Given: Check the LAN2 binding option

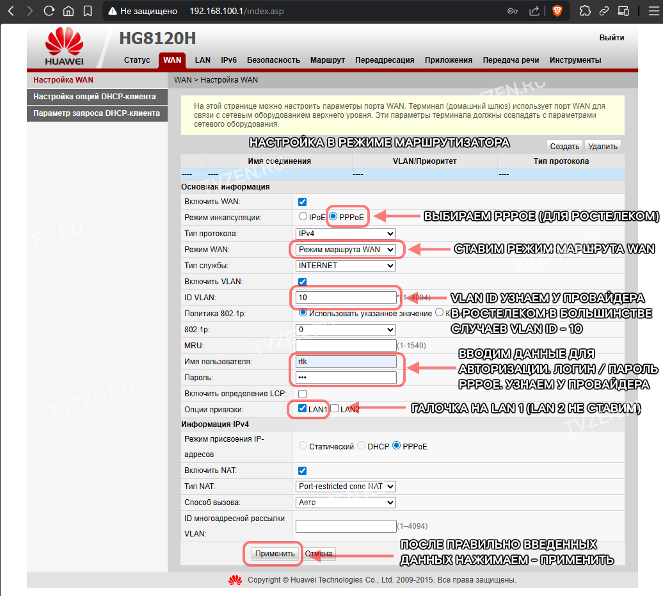Looking at the screenshot, I should click(335, 408).
